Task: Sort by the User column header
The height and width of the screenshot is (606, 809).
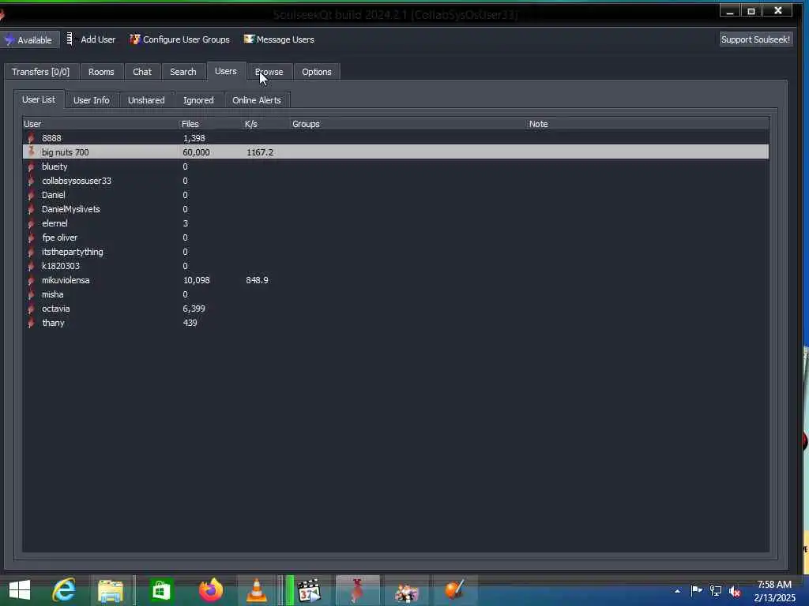Action: point(32,124)
